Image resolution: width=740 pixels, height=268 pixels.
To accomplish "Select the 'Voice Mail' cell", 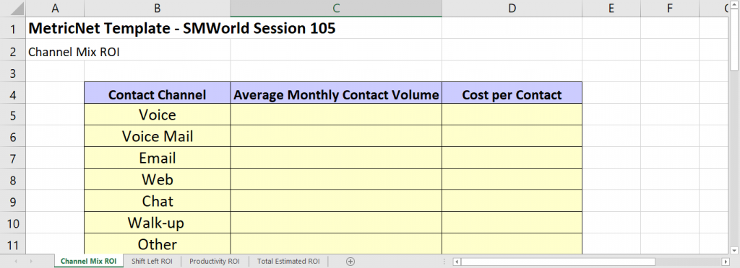I will tap(157, 136).
